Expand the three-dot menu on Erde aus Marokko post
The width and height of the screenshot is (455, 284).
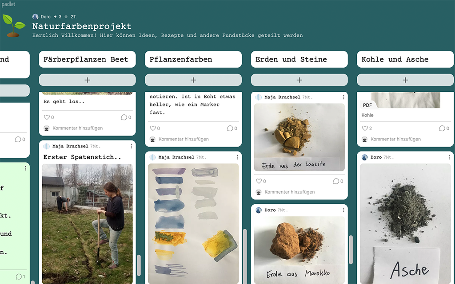[x=343, y=210]
